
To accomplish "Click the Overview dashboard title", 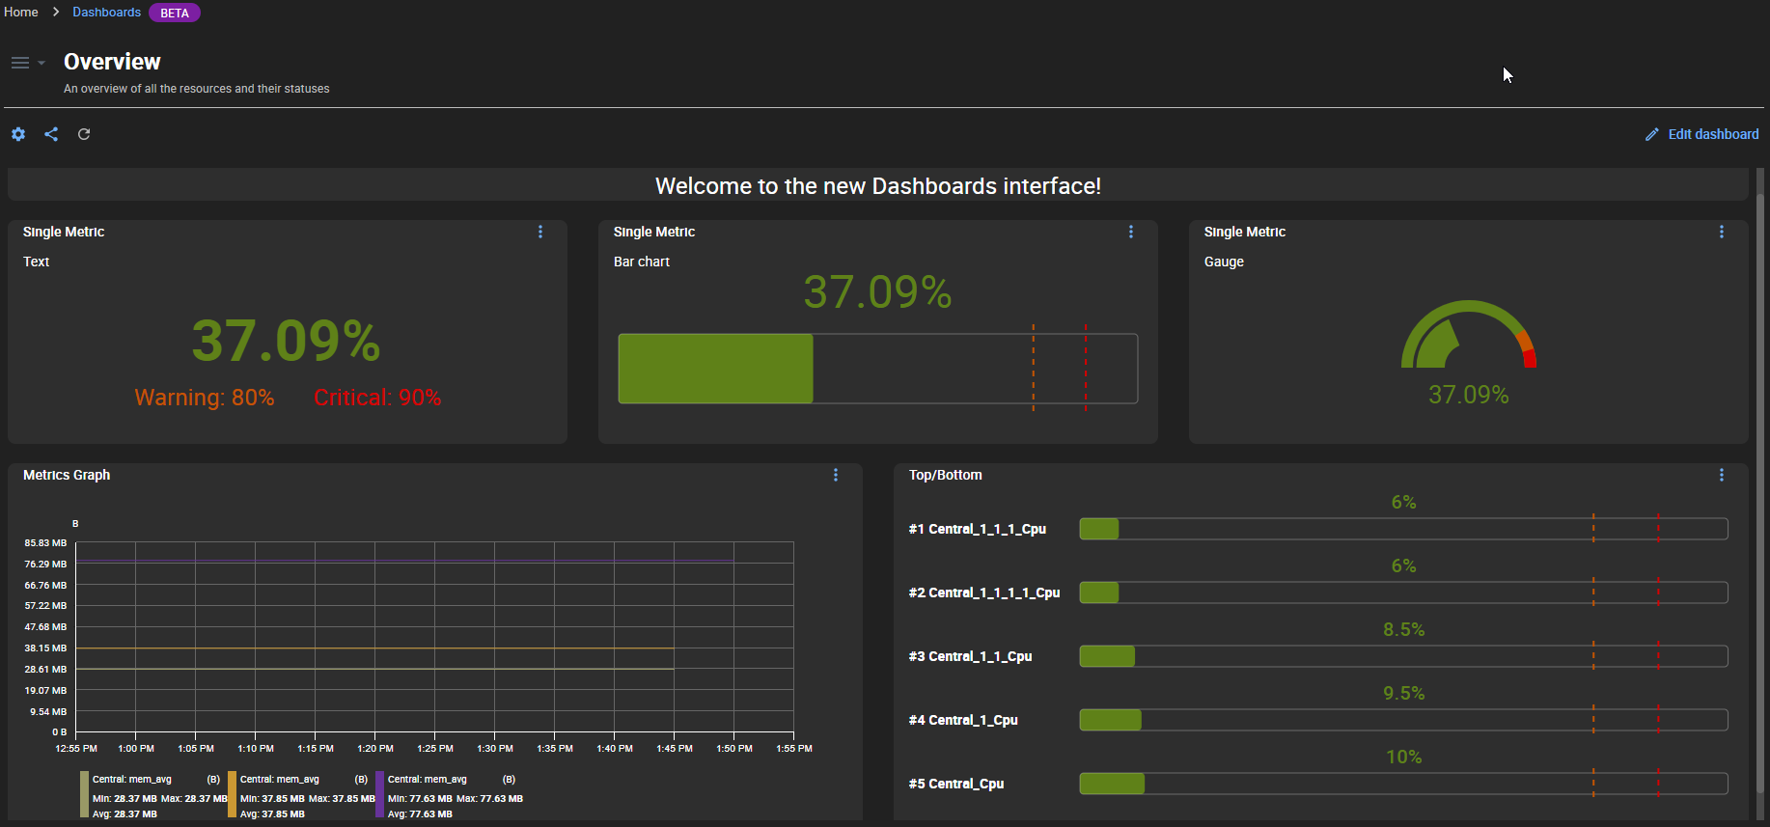I will click(x=112, y=62).
